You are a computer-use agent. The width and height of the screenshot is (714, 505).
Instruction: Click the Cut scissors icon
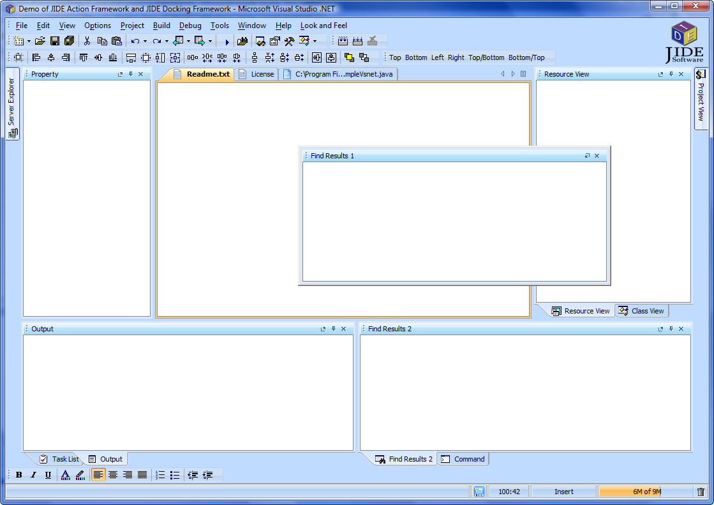(87, 41)
